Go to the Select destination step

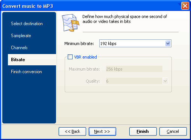tap(27, 24)
